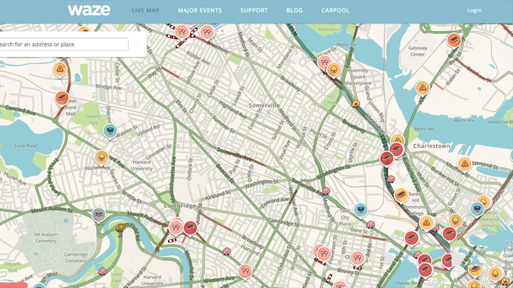Click the police marker by Boston National Historical Park
The image size is (513, 288).
pos(477,209)
